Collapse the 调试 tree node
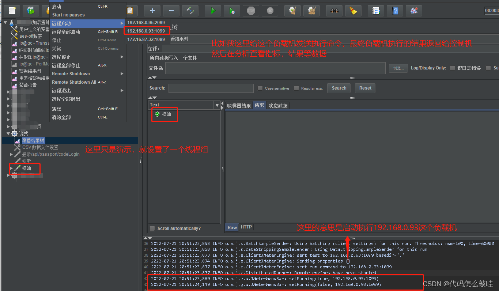The width and height of the screenshot is (499, 291). tap(8, 133)
